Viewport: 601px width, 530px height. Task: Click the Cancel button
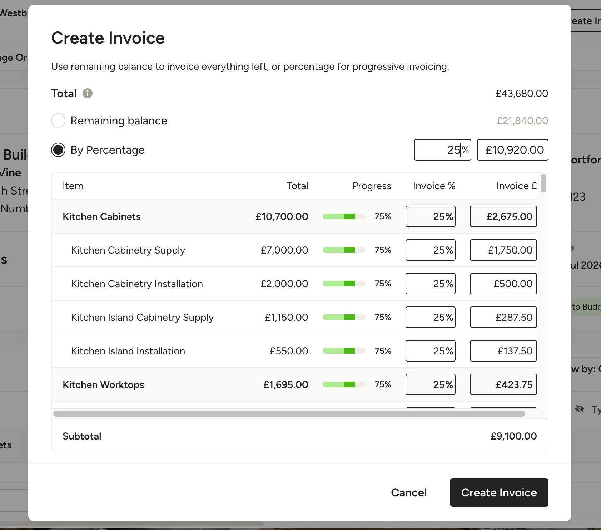(409, 492)
